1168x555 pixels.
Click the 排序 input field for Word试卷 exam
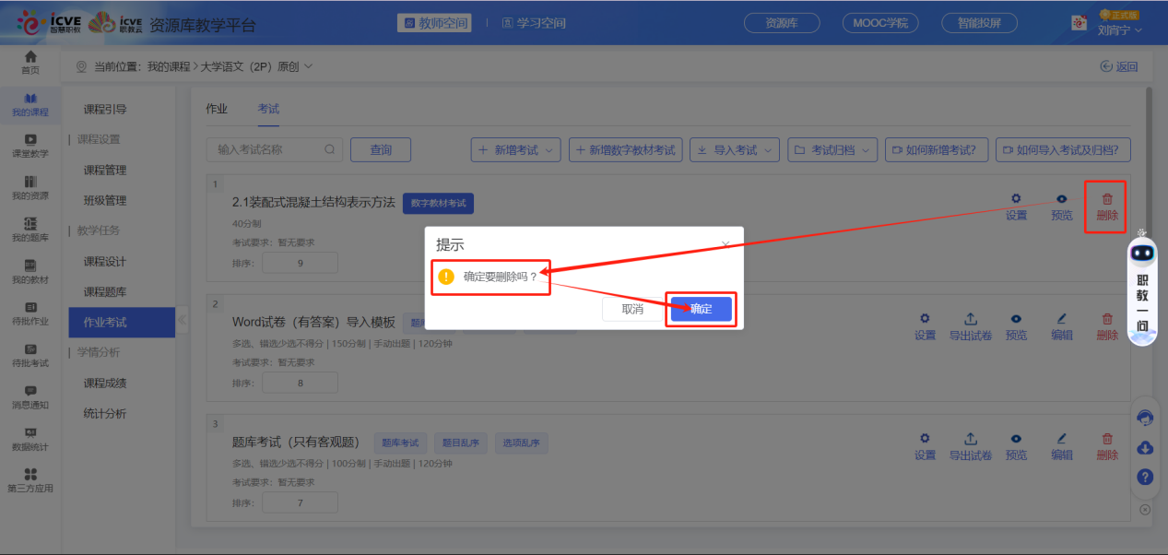[x=300, y=382]
